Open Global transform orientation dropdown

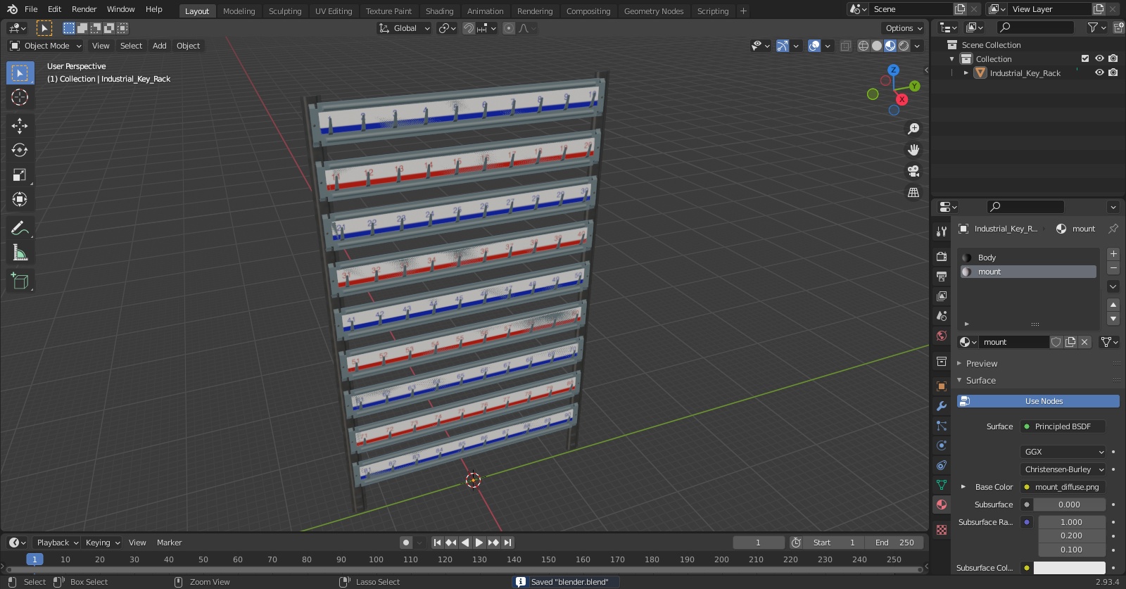pyautogui.click(x=405, y=28)
